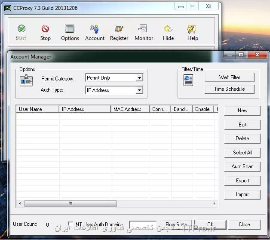Click the left scroll arrow of account list

tap(20, 203)
